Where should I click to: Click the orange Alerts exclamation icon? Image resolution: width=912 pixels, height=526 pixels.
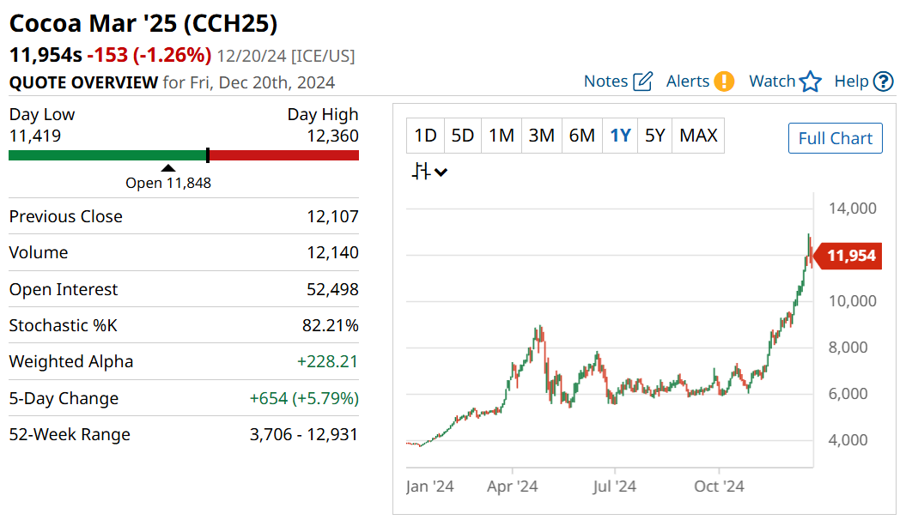724,82
